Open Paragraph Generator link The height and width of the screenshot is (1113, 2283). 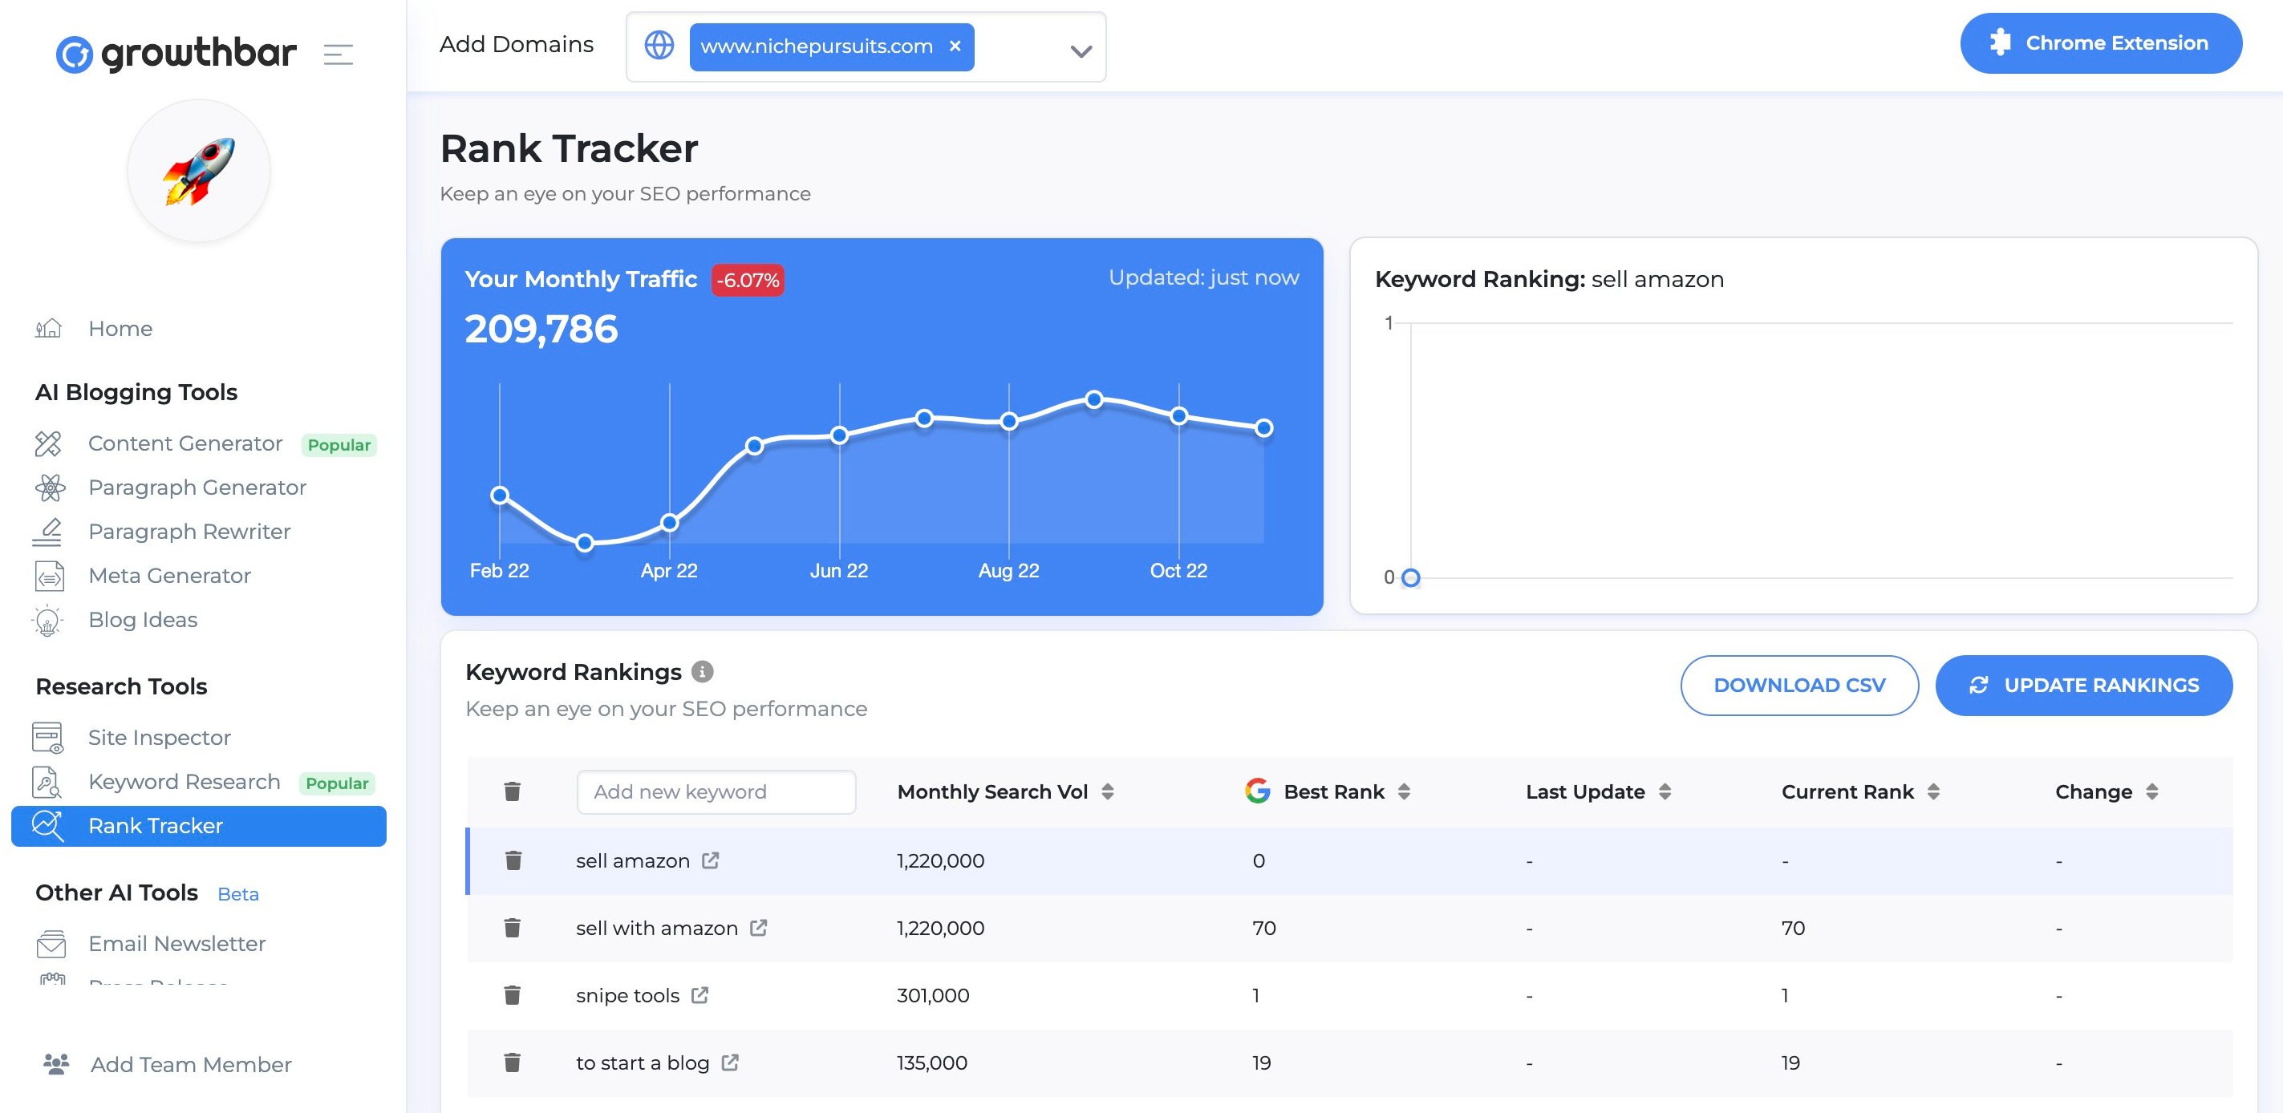coord(197,488)
